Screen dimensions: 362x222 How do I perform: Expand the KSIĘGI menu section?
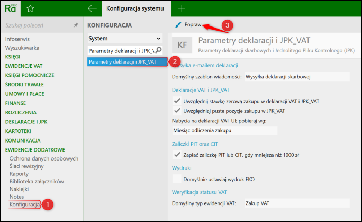(13, 57)
